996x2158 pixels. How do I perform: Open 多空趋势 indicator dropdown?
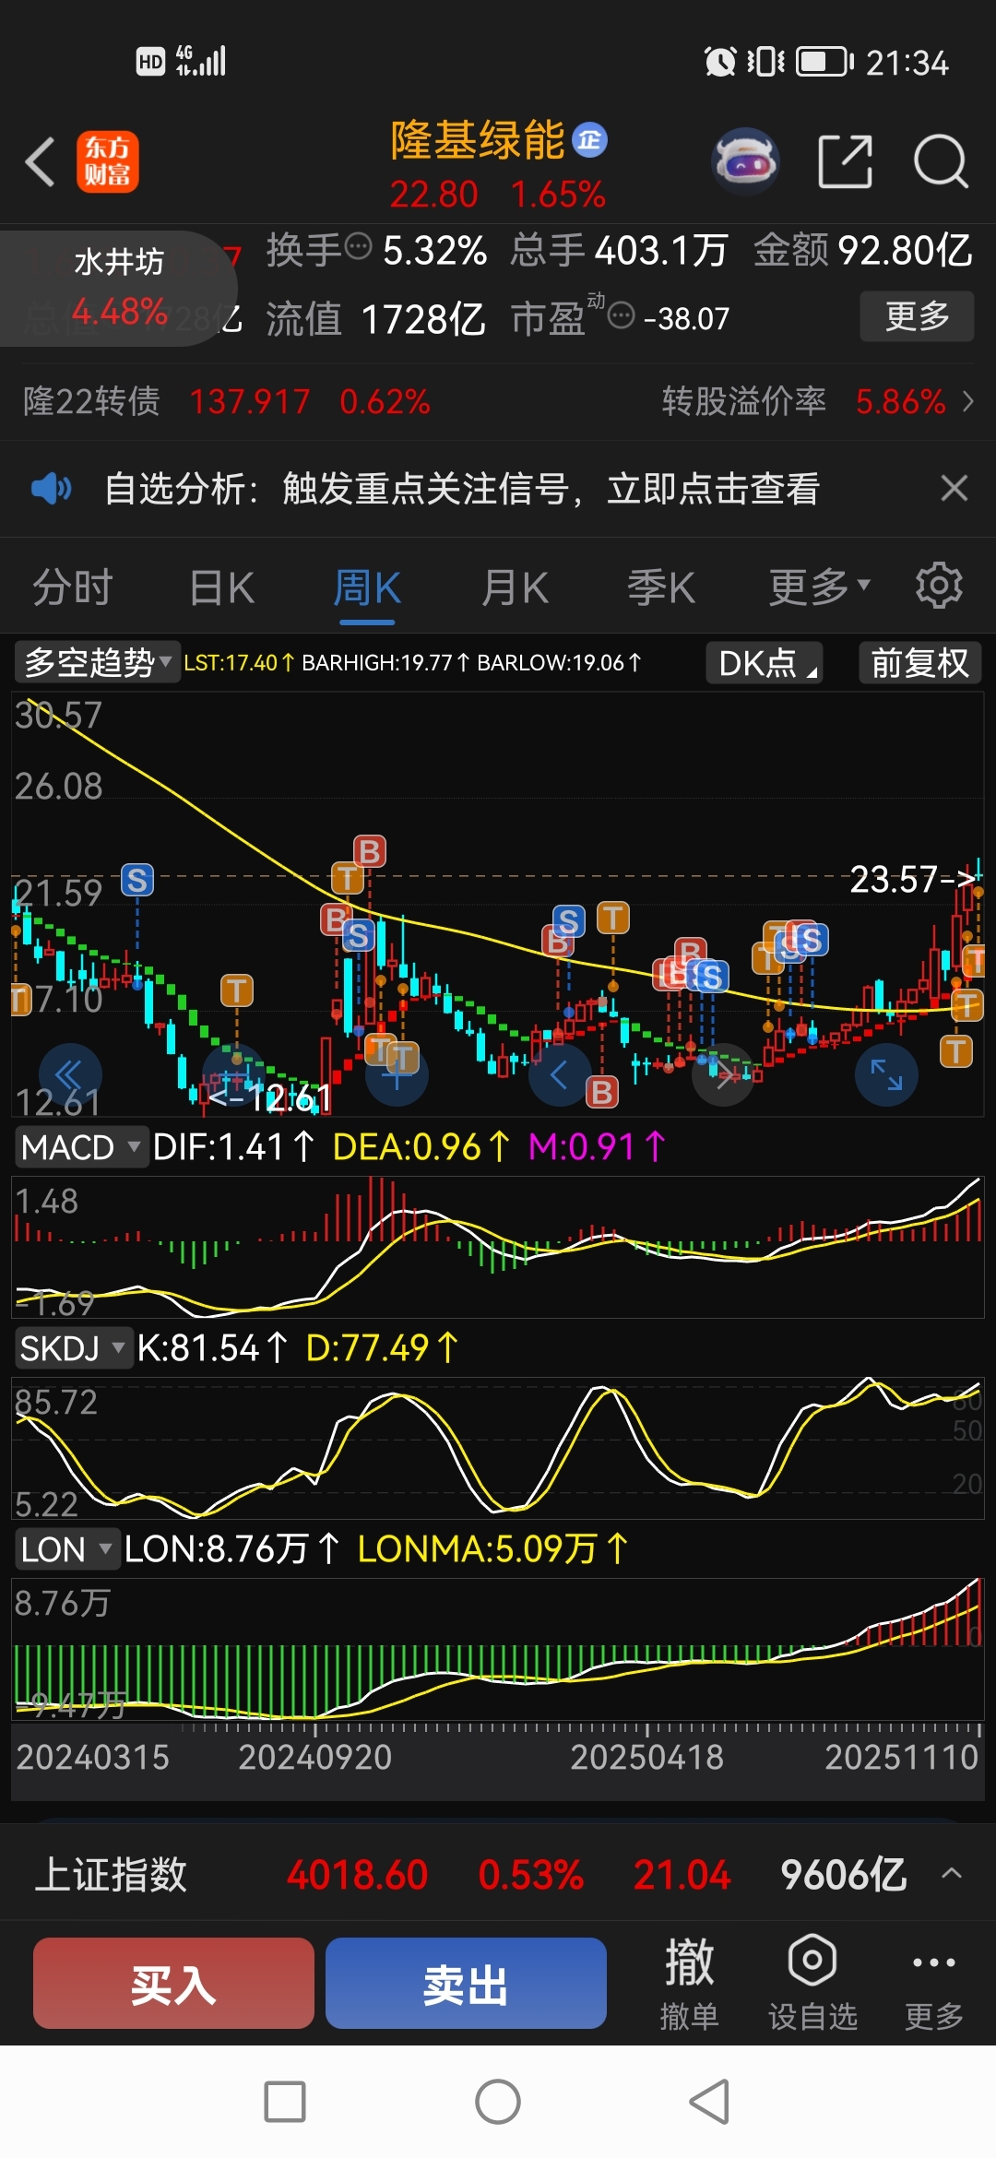click(97, 662)
